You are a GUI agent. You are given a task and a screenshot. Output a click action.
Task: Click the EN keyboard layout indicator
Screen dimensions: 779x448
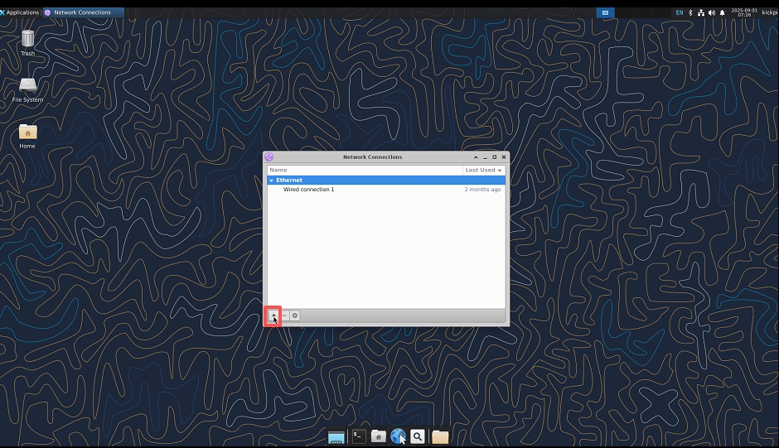click(x=680, y=12)
